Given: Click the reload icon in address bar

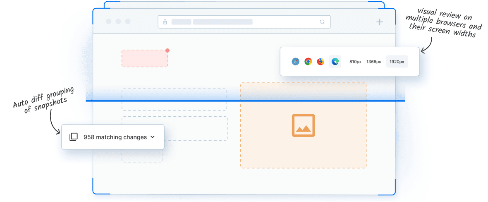Looking at the screenshot, I should (x=322, y=22).
